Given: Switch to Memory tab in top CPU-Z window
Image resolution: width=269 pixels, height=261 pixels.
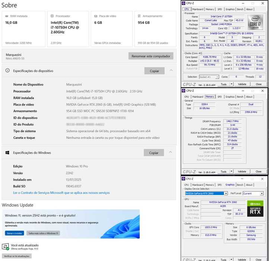Looking at the screenshot, I should coord(210,9).
